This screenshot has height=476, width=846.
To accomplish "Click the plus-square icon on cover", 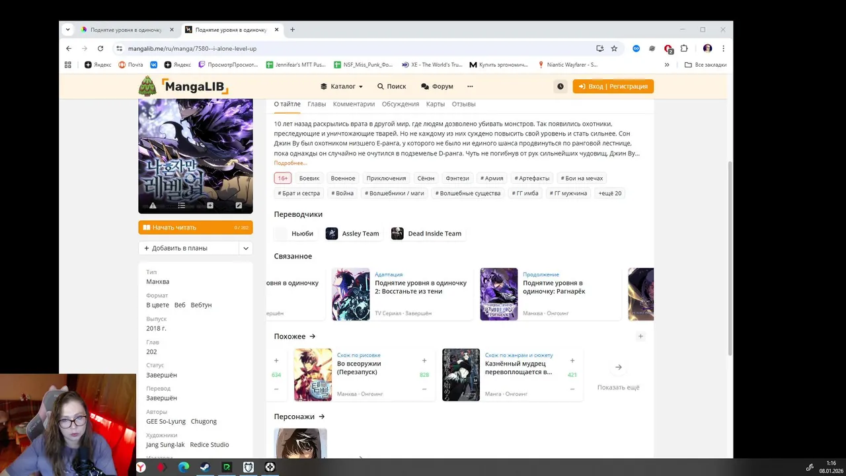I will tap(210, 206).
